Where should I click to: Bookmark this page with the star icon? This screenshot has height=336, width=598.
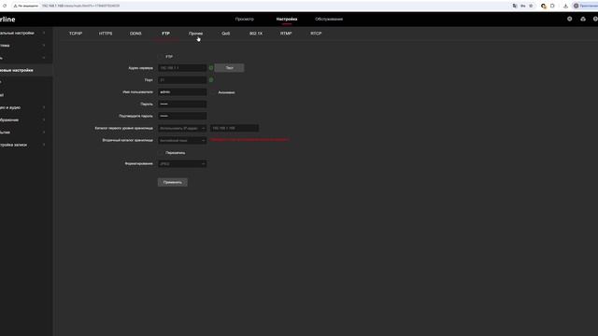(x=531, y=6)
